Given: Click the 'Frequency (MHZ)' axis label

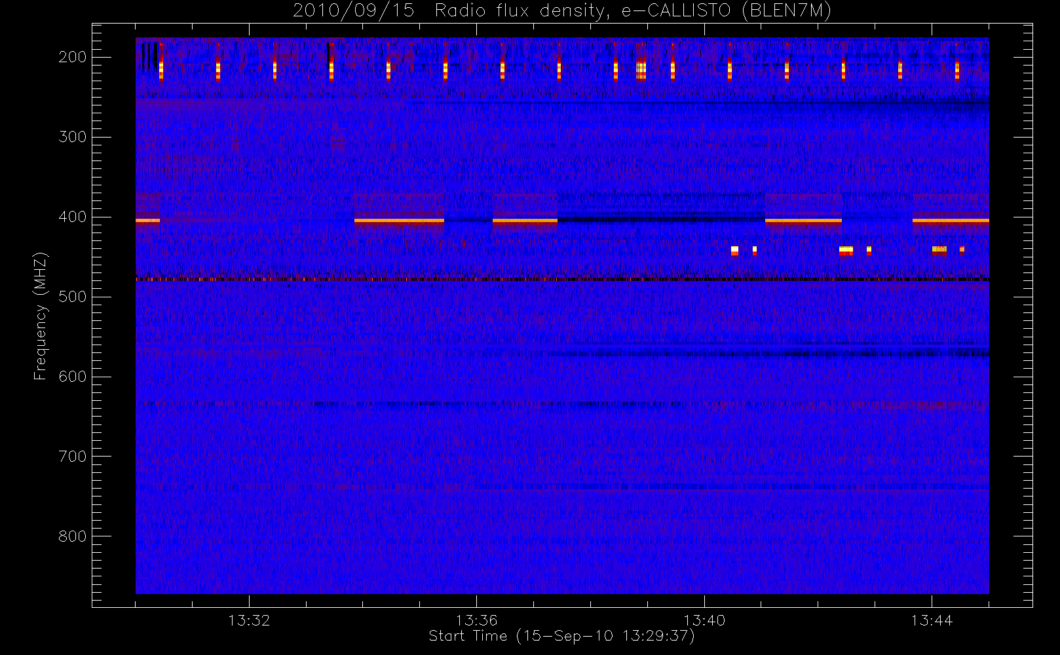Looking at the screenshot, I should pyautogui.click(x=41, y=316).
